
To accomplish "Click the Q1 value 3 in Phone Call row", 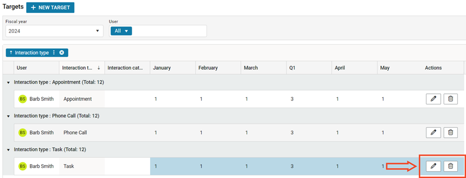I will [292, 133].
